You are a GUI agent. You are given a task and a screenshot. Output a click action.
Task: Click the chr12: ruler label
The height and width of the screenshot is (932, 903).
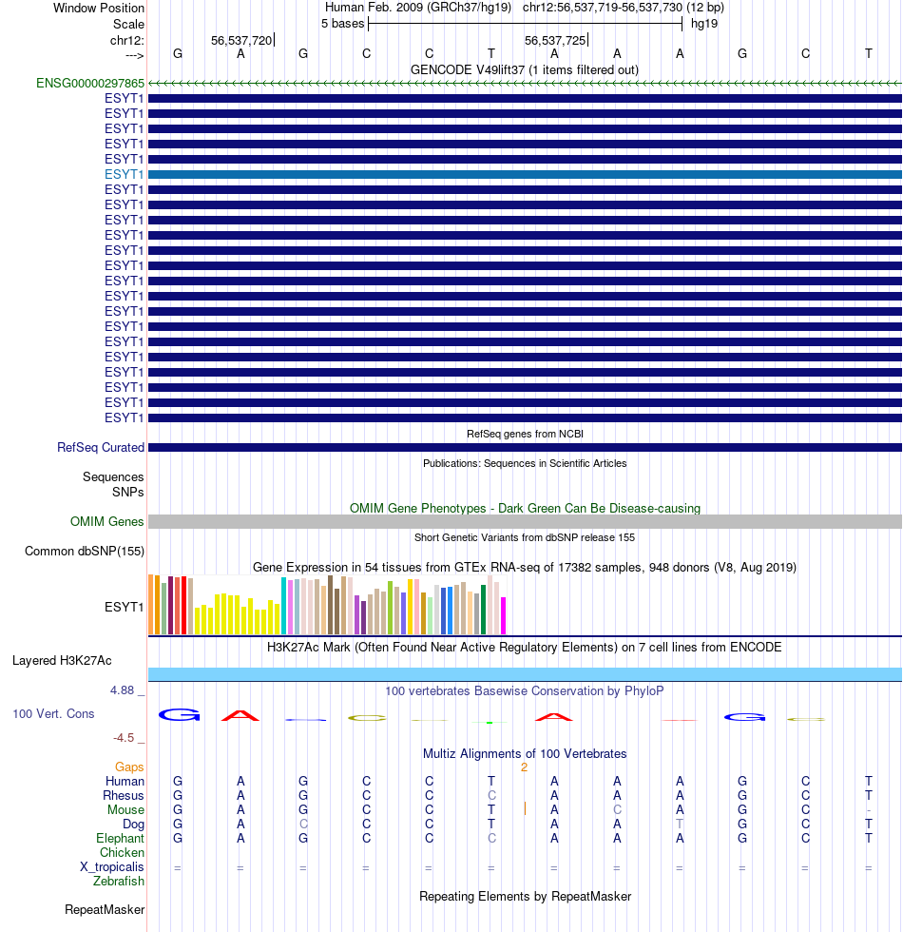click(x=126, y=40)
